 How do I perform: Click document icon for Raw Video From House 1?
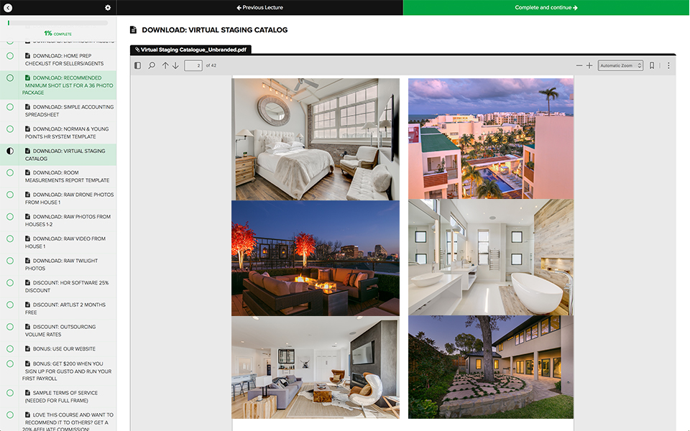[28, 238]
